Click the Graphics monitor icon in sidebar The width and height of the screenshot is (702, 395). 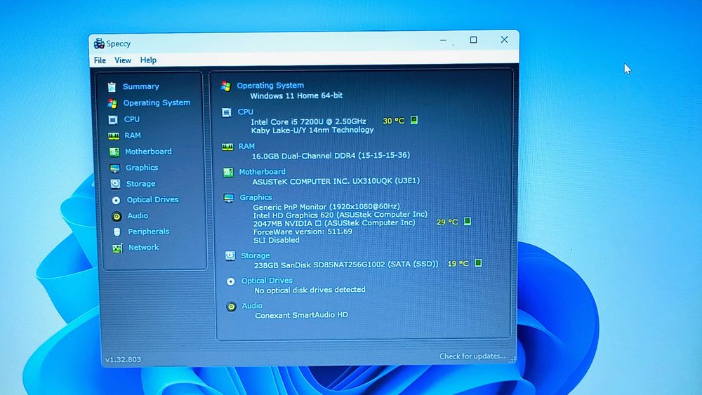(114, 168)
